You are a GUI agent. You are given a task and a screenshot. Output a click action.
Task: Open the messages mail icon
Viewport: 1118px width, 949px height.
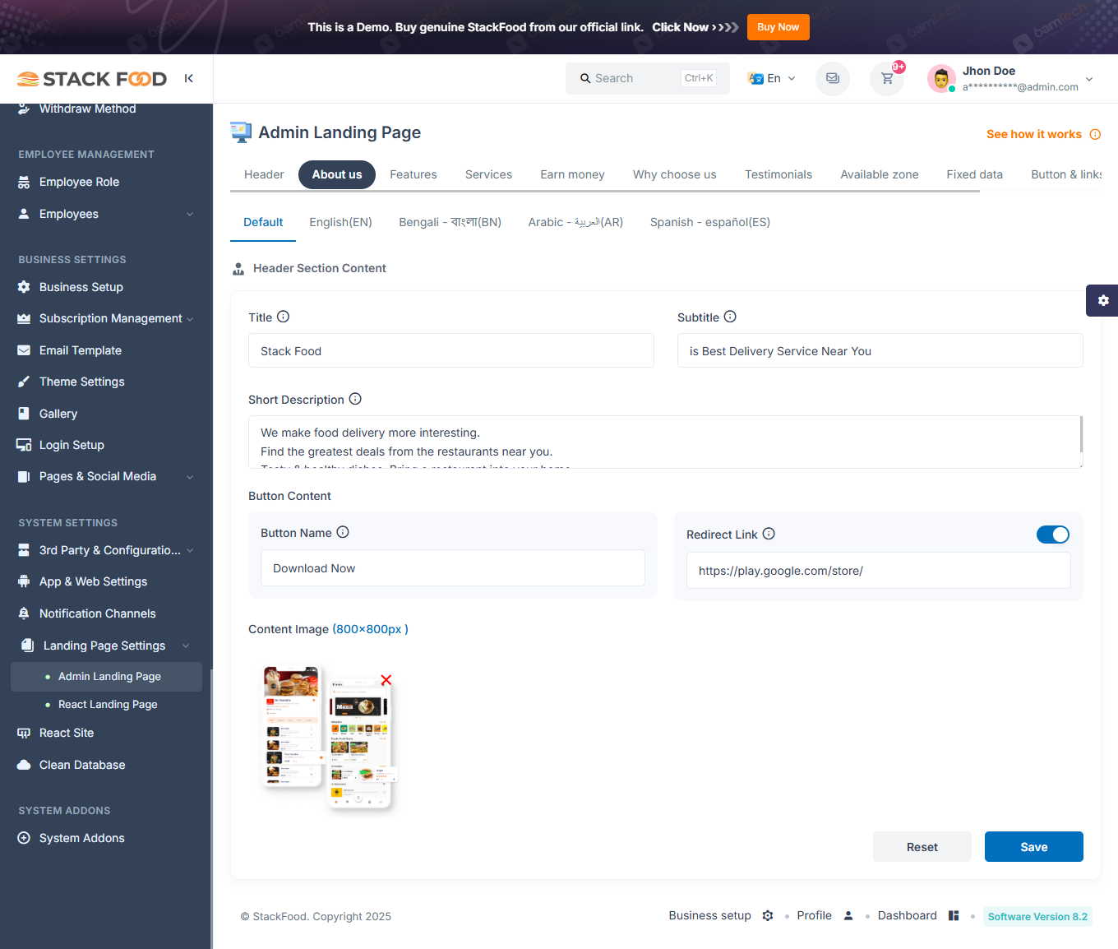coord(833,79)
